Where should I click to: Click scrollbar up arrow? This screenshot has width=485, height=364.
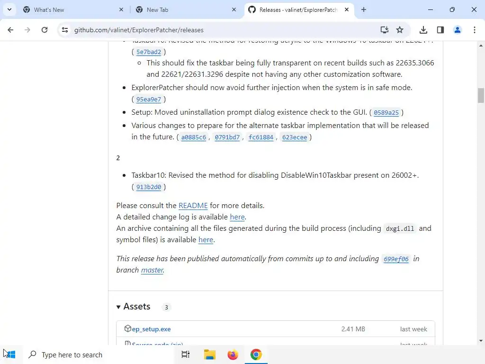pos(481,45)
